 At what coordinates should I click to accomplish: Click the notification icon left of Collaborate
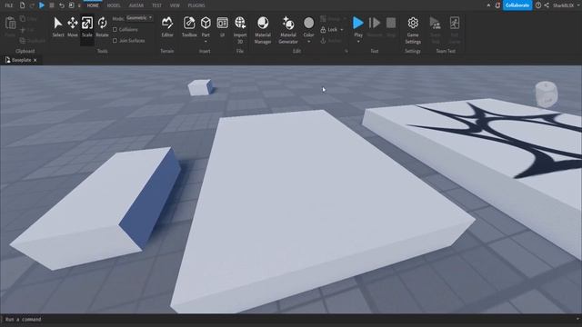(497, 5)
